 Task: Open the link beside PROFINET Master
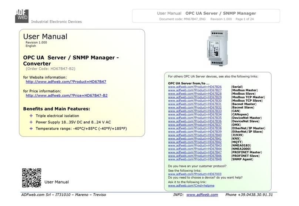pos(195,152)
